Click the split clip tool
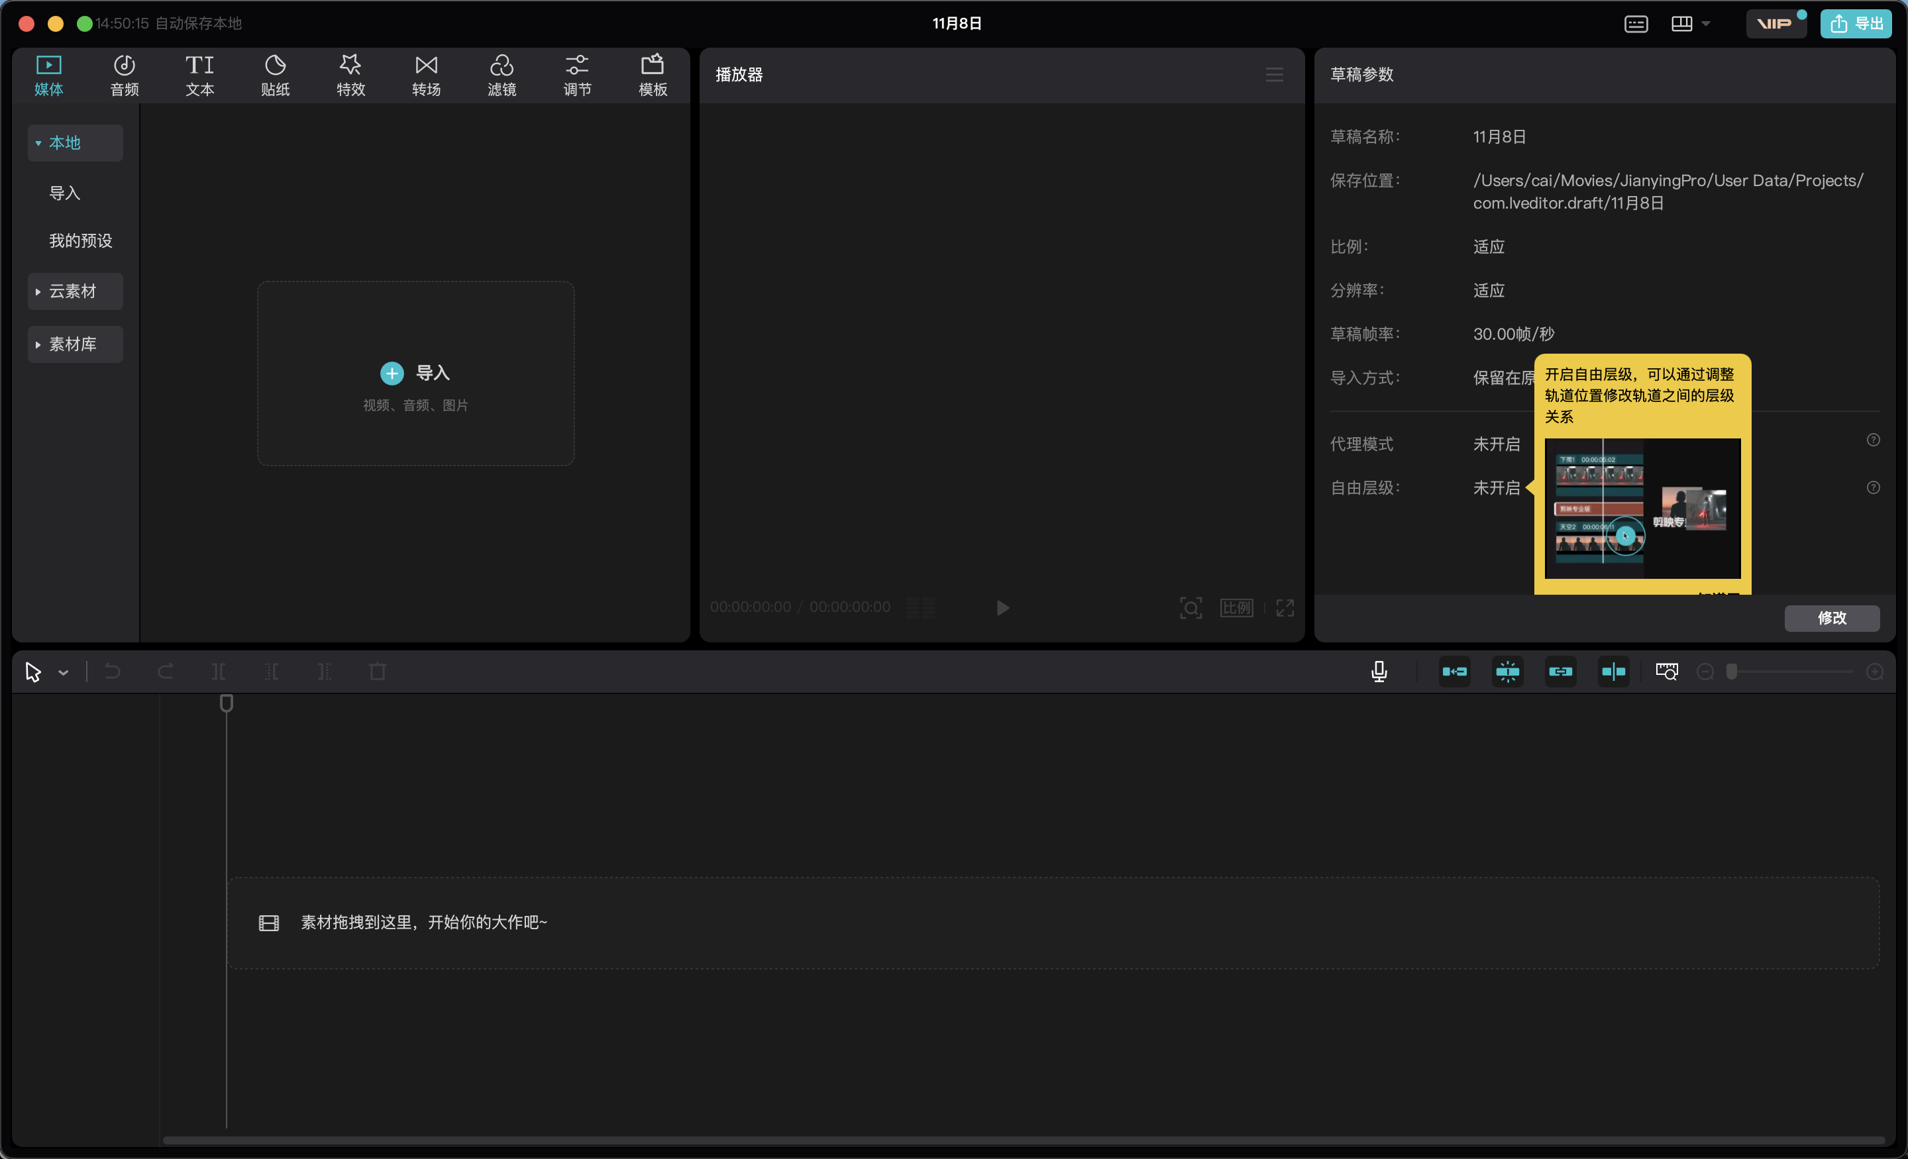The height and width of the screenshot is (1159, 1908). (x=219, y=672)
